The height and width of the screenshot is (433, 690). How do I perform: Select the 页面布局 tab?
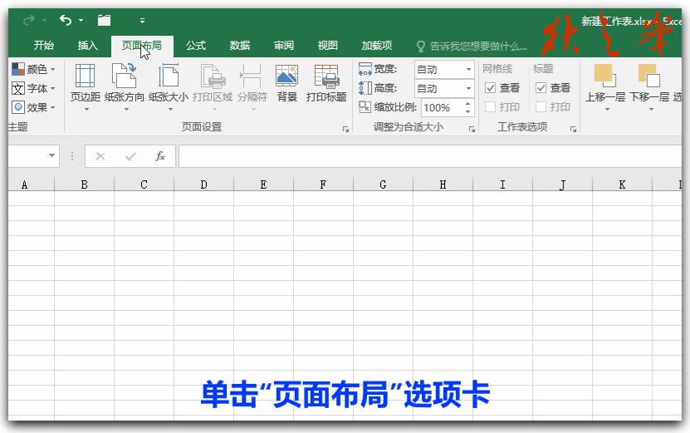click(x=142, y=46)
